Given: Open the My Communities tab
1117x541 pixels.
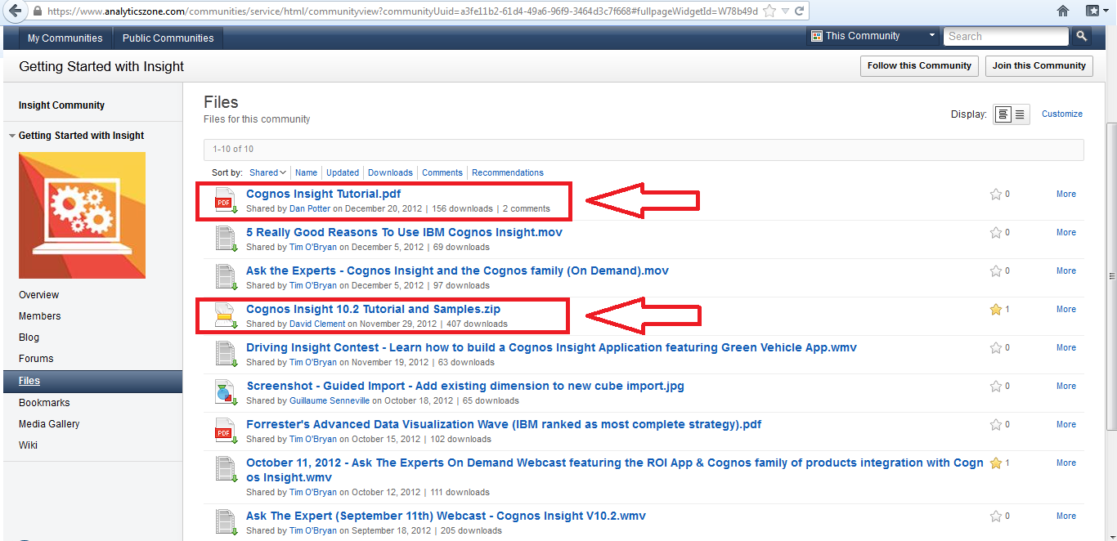Looking at the screenshot, I should [65, 38].
